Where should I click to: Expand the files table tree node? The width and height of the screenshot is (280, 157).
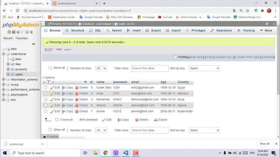pos(8,64)
